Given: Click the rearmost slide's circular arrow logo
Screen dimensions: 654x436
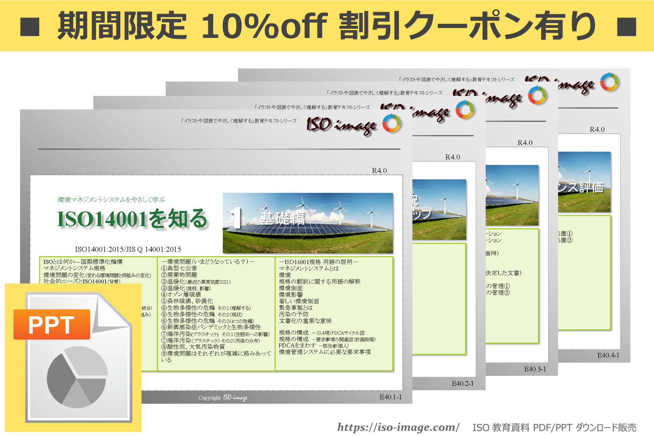Looking at the screenshot, I should (609, 82).
